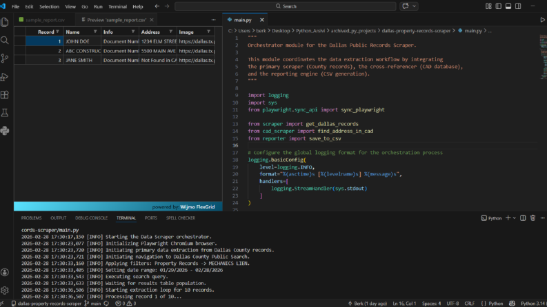Screen dimensions: 547x307
Task: Switch to the OUTPUT panel tab
Action: pos(58,218)
